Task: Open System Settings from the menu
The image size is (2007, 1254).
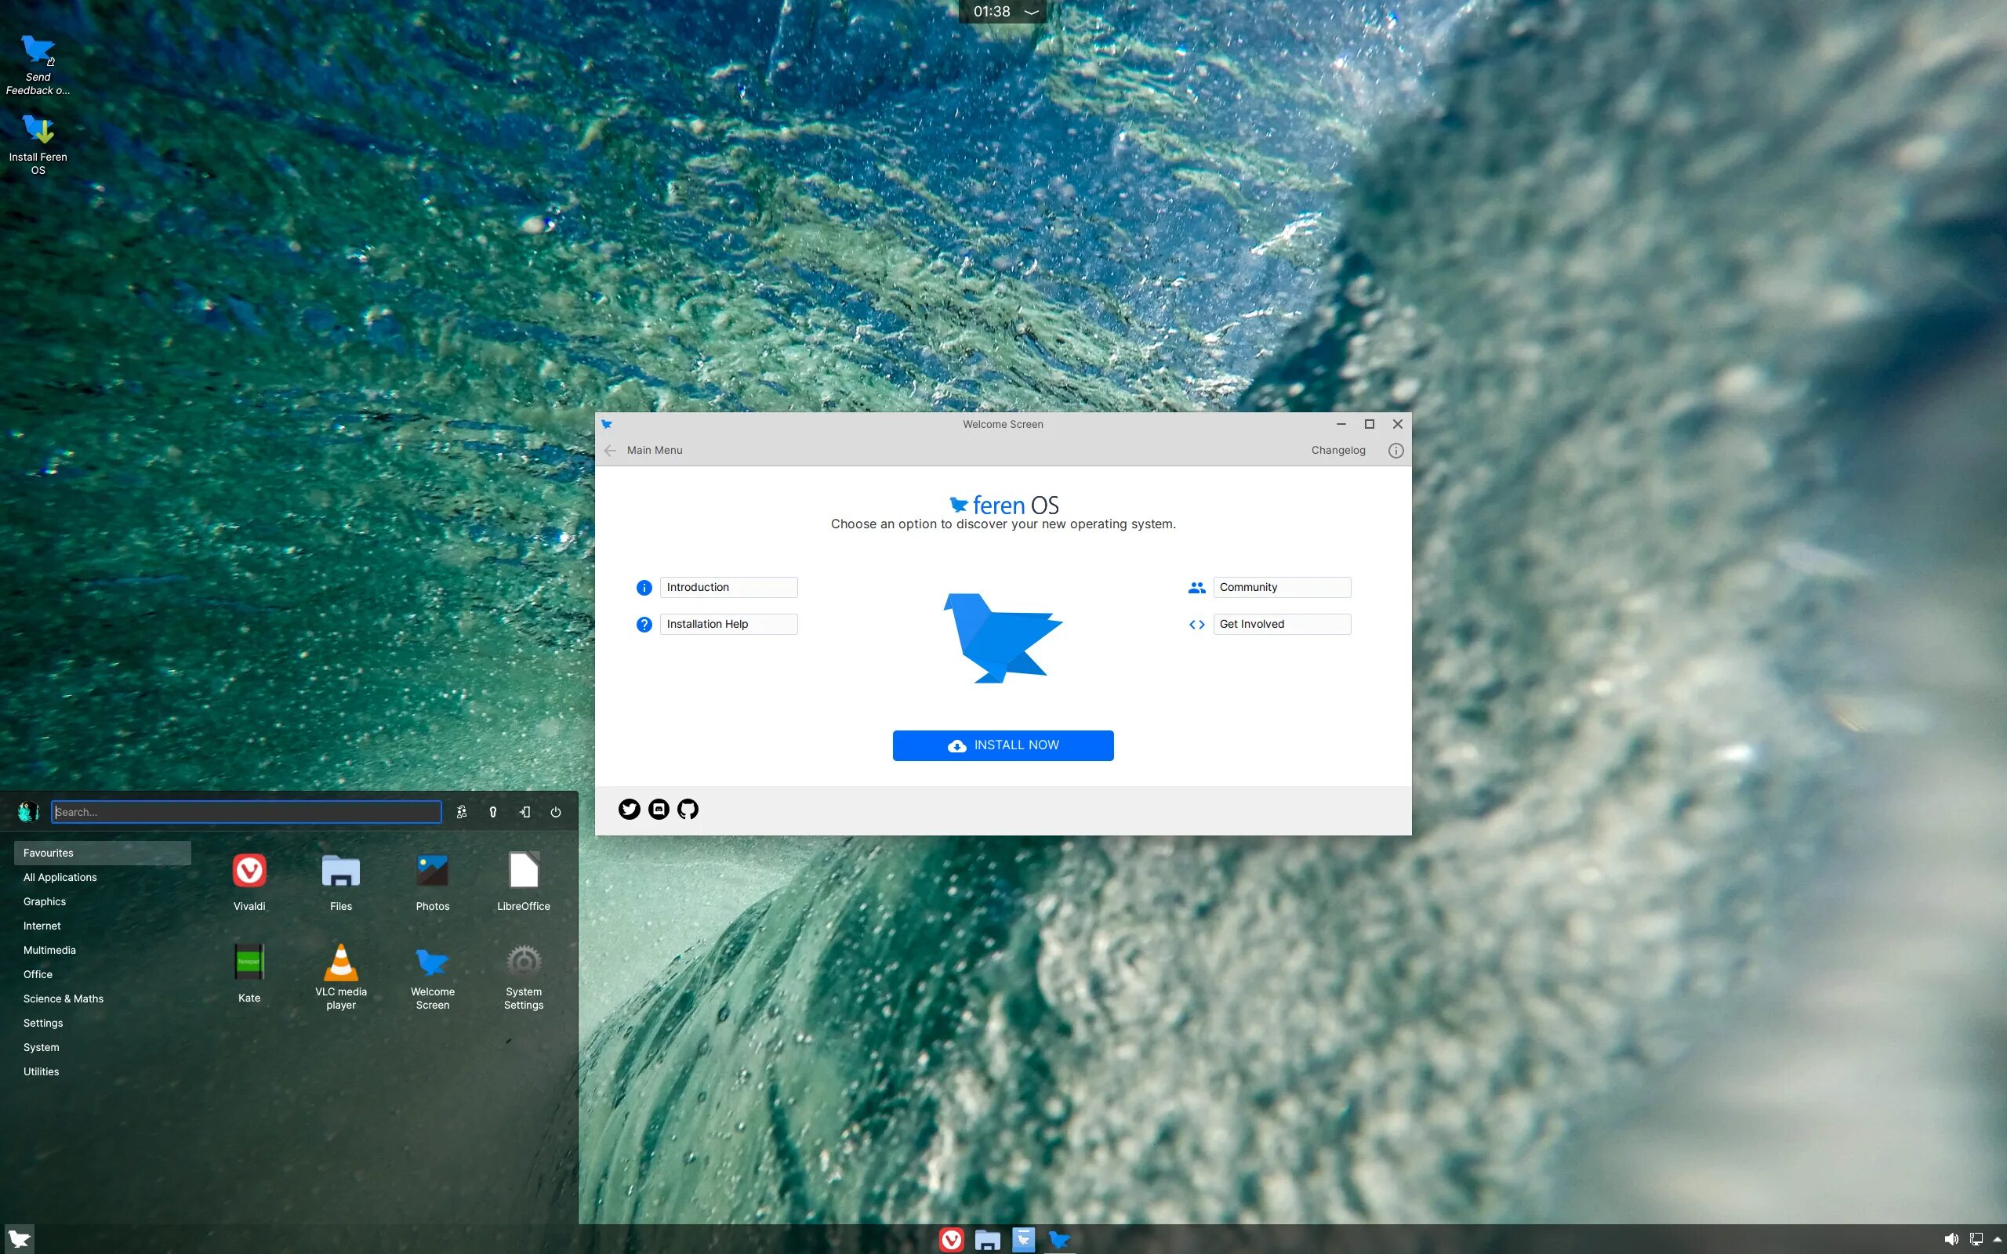Action: click(524, 962)
